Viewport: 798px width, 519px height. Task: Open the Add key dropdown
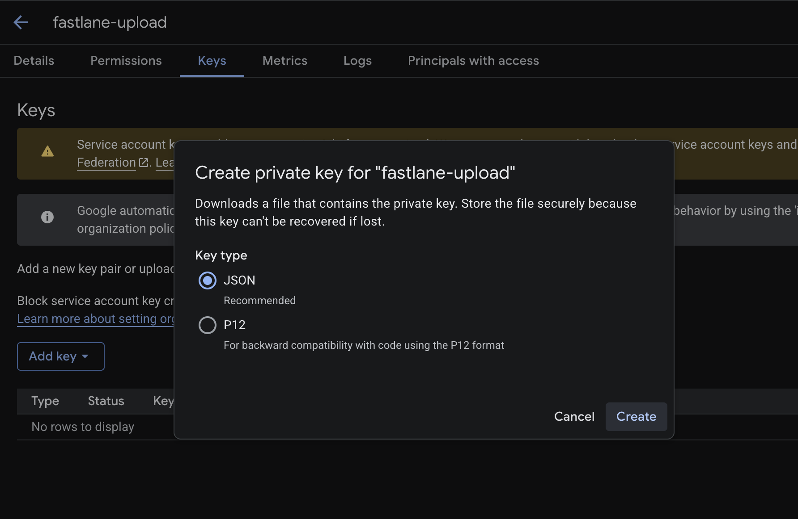point(61,356)
